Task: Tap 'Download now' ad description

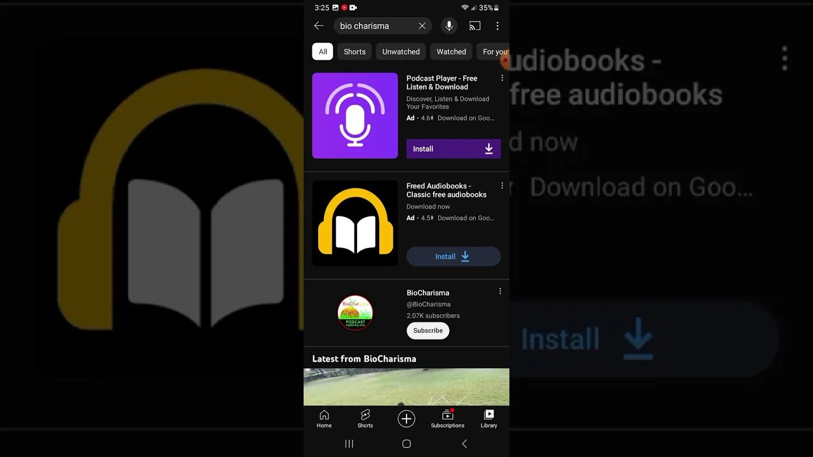Action: click(x=428, y=206)
